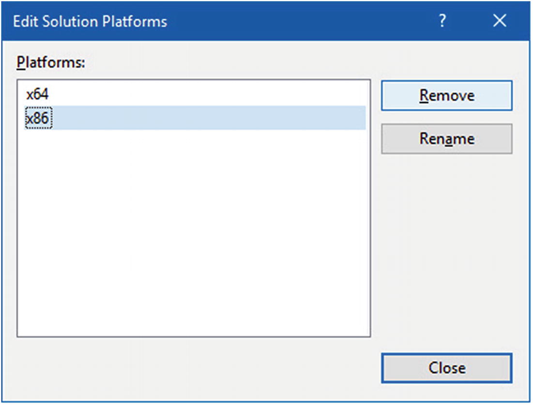Rename the highlighted x86 platform
The image size is (533, 405).
(446, 139)
